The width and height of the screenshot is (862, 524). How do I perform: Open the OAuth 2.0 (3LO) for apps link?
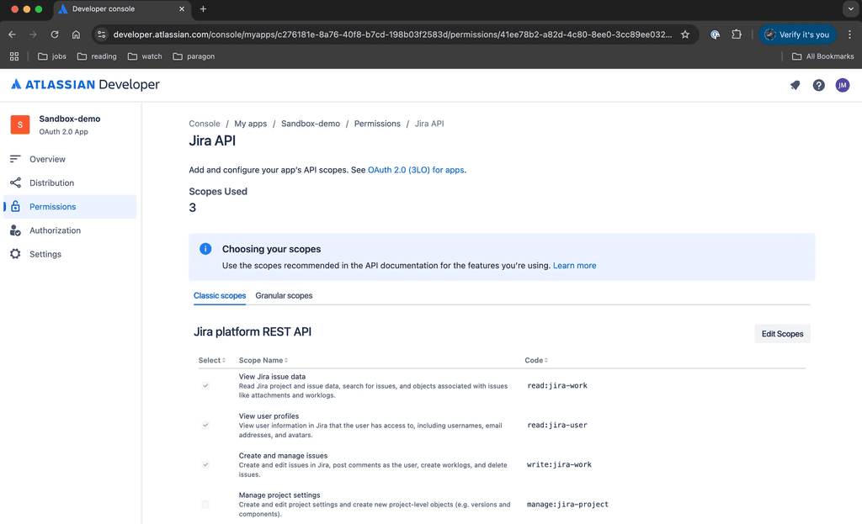(x=415, y=170)
